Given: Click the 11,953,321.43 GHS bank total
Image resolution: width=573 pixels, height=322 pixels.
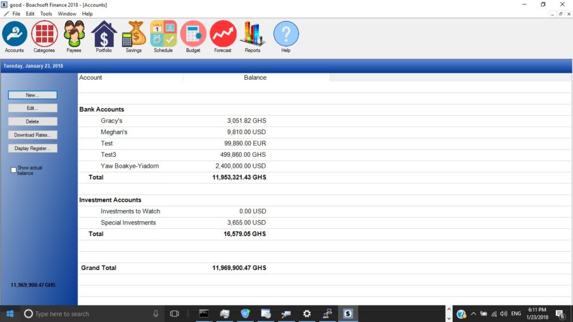Looking at the screenshot, I should [239, 177].
